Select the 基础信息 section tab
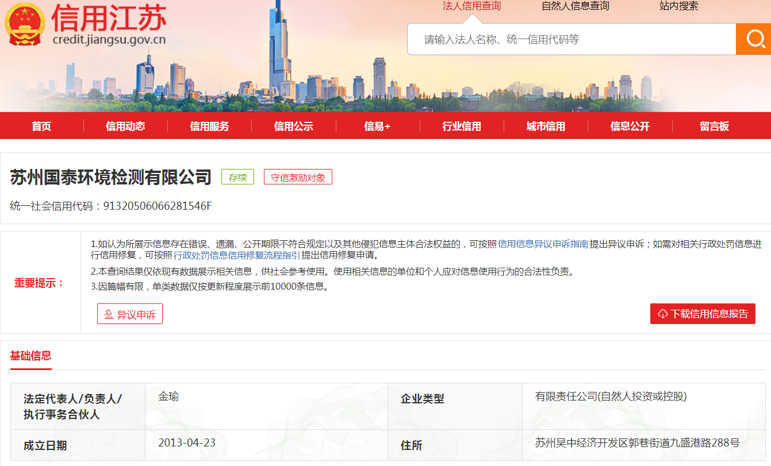 [31, 356]
